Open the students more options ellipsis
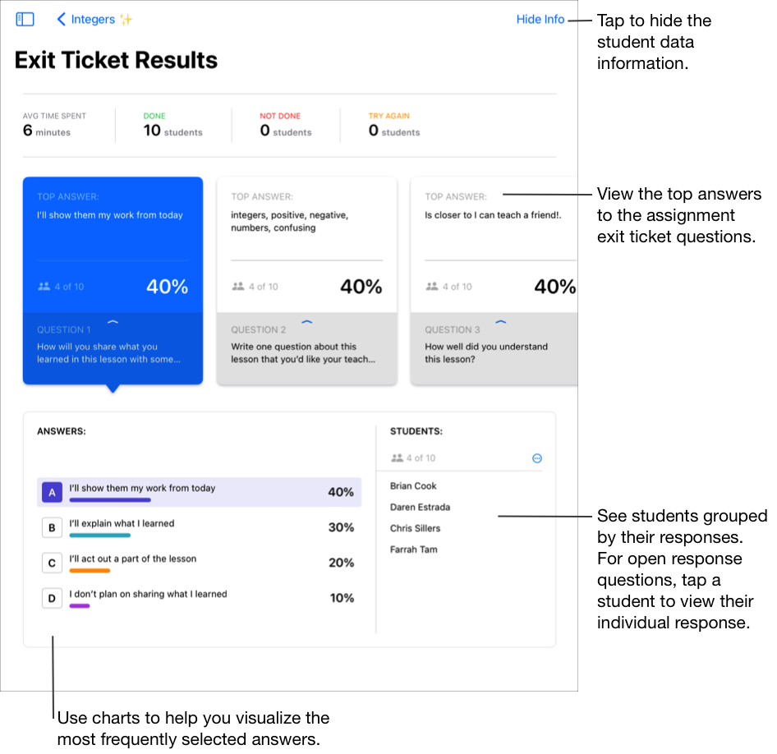 coord(537,458)
